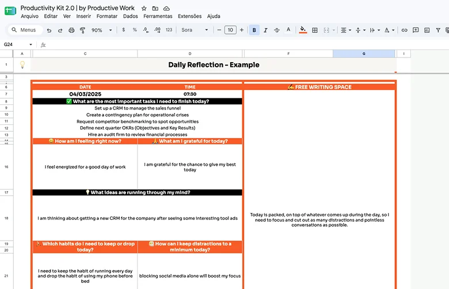Open the Ferramentas menu
The width and height of the screenshot is (449, 289).
(x=158, y=16)
